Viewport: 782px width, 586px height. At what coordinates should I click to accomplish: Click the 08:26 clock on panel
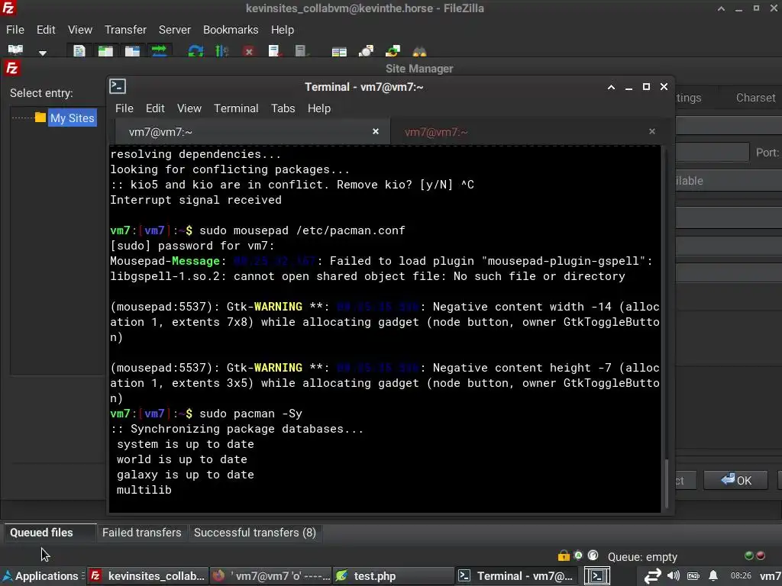click(x=741, y=575)
